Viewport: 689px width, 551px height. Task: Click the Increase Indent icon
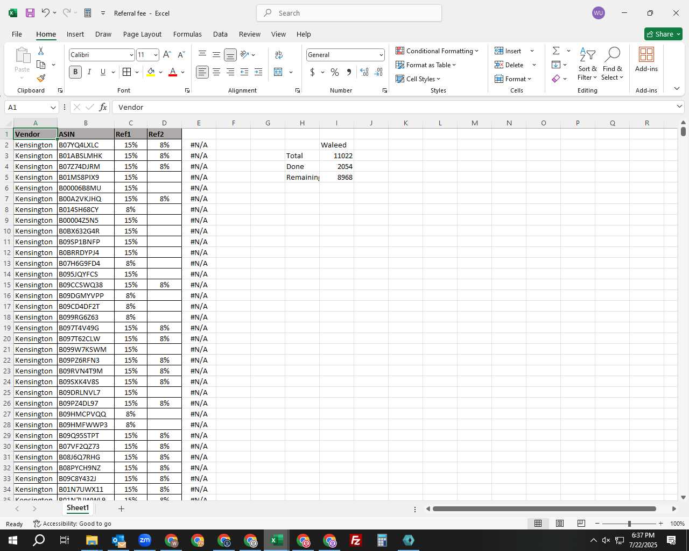(x=258, y=72)
